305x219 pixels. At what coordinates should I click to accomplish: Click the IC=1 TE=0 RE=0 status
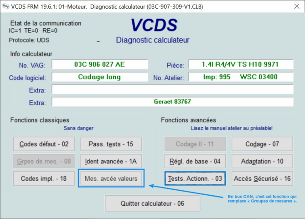tap(33, 31)
